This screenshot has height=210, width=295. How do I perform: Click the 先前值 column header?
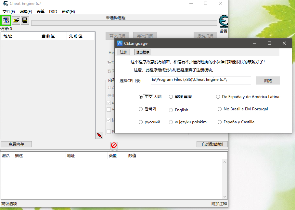(x=80, y=36)
